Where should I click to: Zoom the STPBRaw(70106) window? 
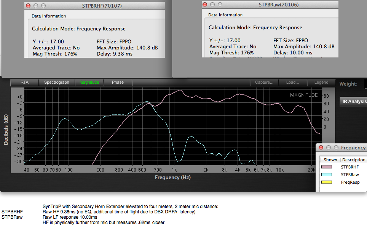[220, 5]
